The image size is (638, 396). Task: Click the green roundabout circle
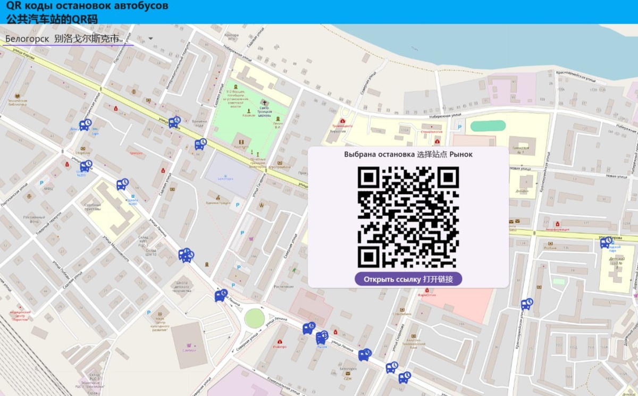255,318
